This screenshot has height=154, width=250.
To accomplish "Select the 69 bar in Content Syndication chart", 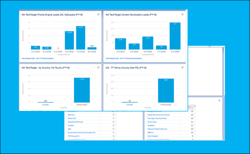I will pos(134,47).
